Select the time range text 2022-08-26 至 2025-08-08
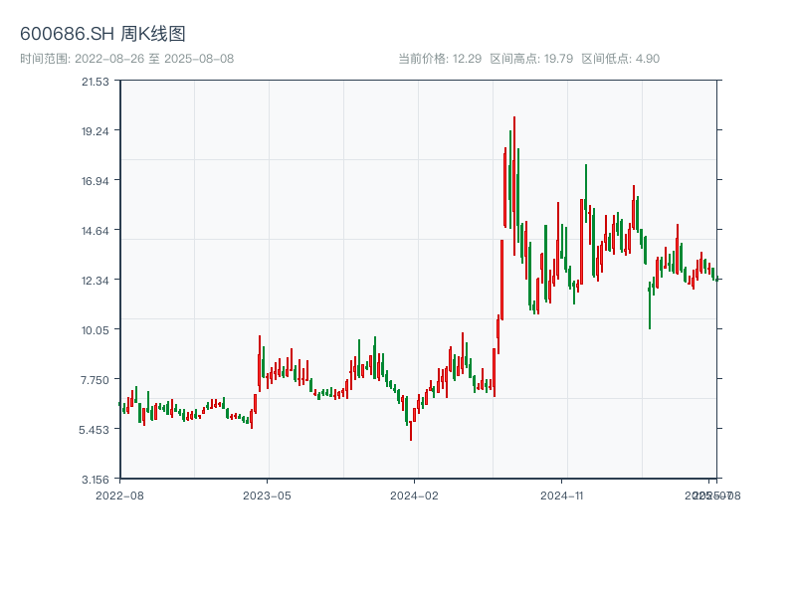 154,59
